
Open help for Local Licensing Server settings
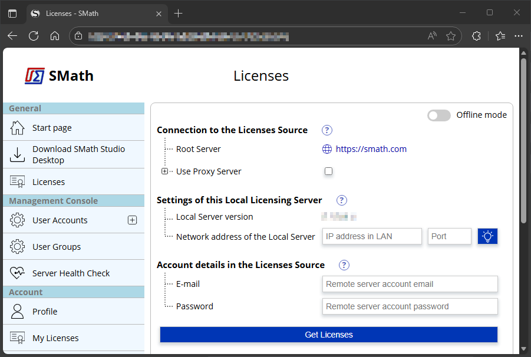click(342, 200)
